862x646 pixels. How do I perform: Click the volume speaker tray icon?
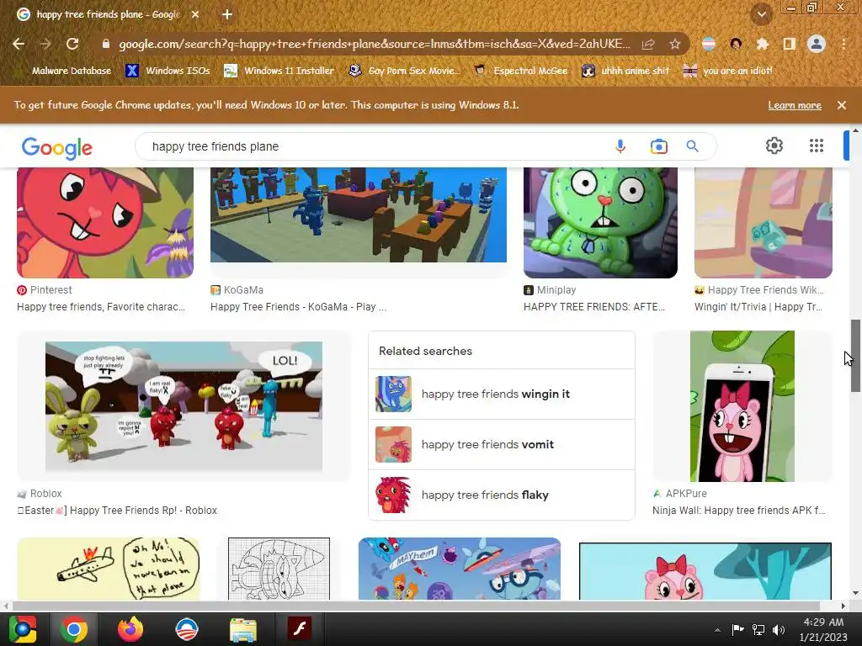coord(779,629)
